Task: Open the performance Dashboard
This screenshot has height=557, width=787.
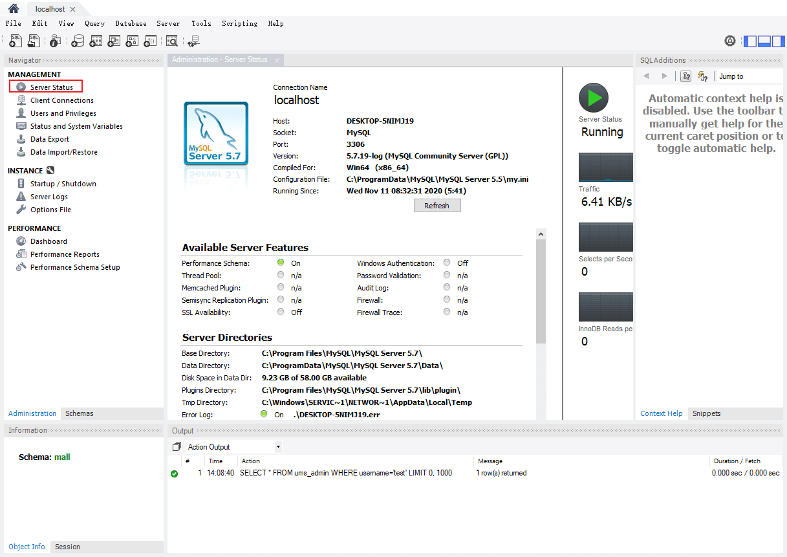Action: 49,241
